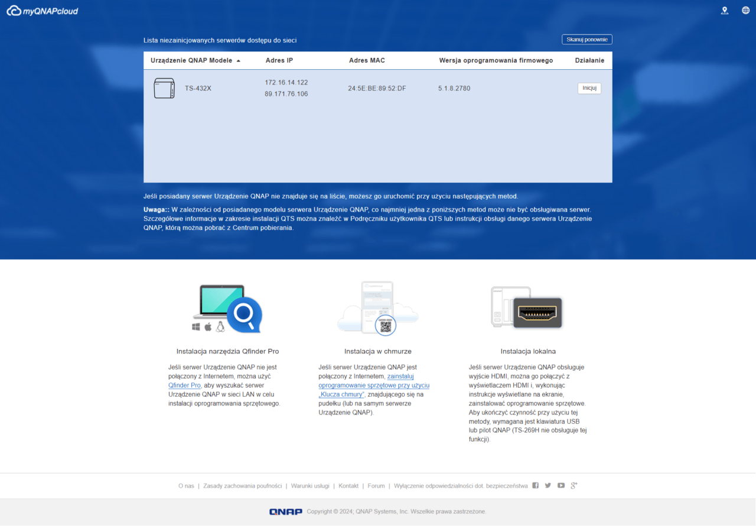Click the TS-432X NAS device icon
The height and width of the screenshot is (526, 756).
(164, 88)
